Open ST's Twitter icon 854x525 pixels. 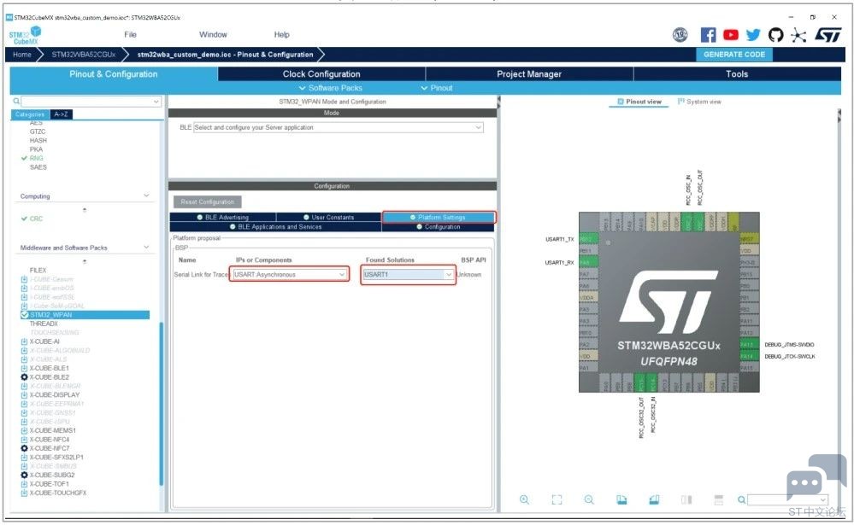pyautogui.click(x=753, y=35)
